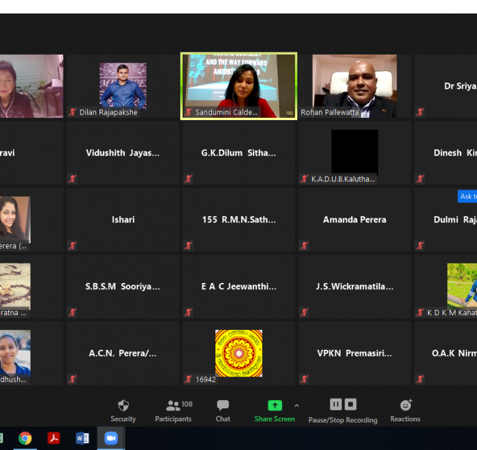Screen dimensions: 477x450
Task: Expand the Share Screen options arrow
Action: pos(296,405)
